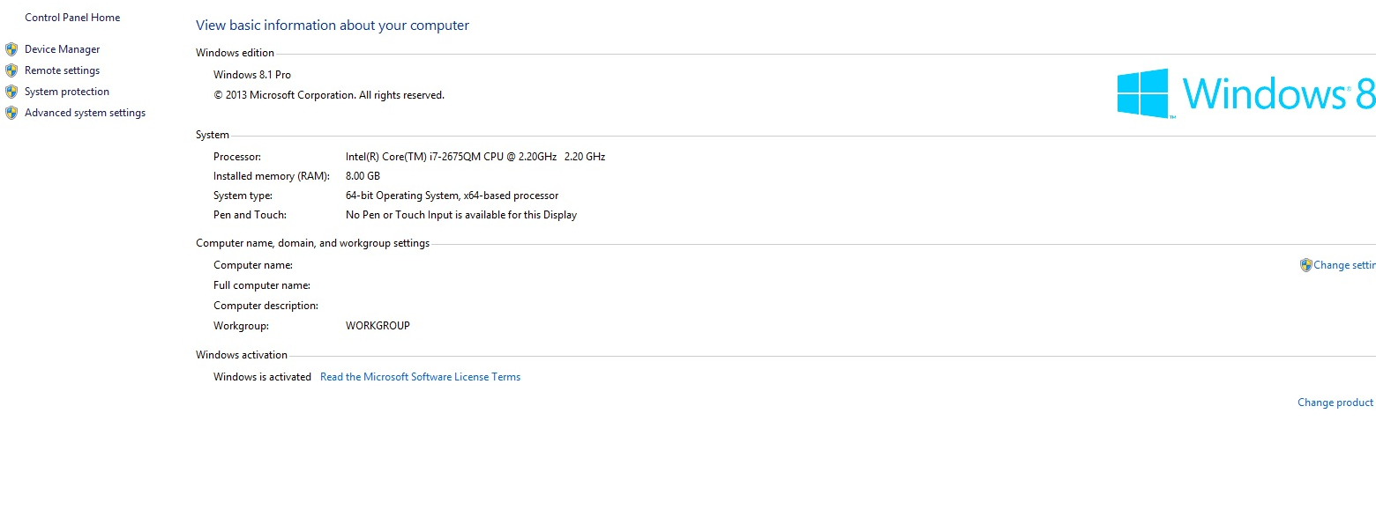1376x517 pixels.
Task: Open Remote settings text link
Action: [x=63, y=70]
